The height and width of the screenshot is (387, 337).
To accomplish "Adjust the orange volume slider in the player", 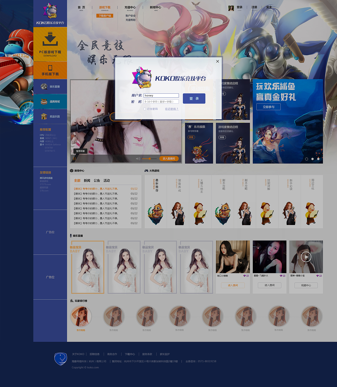I will click(x=149, y=159).
